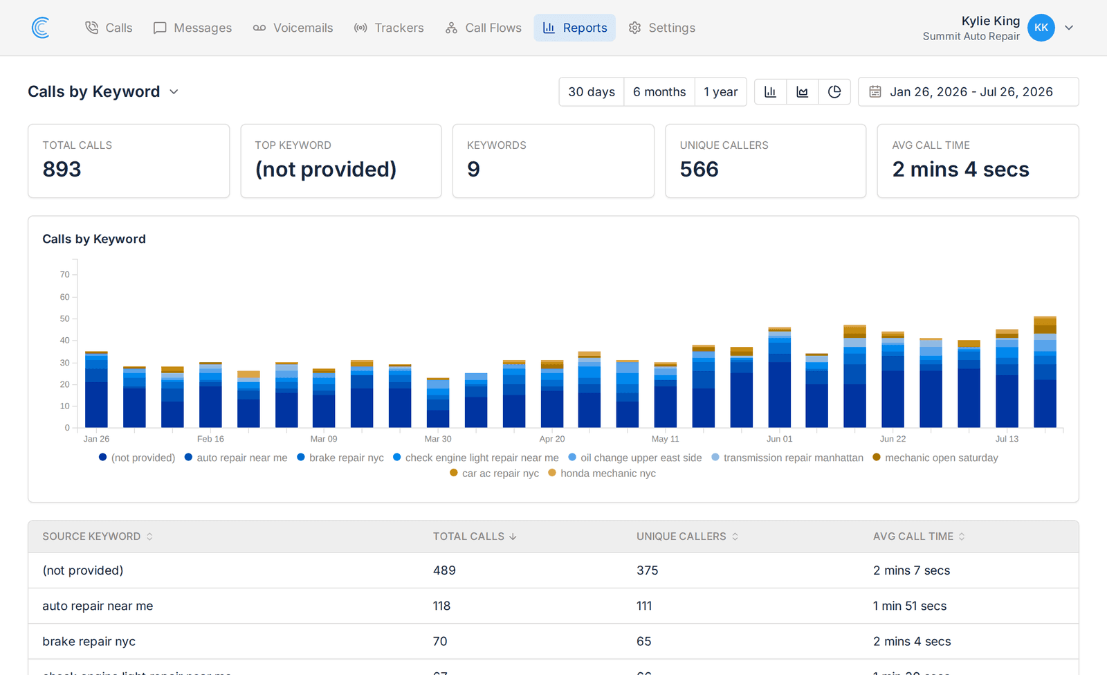
Task: Open Call Flows
Action: click(x=484, y=28)
